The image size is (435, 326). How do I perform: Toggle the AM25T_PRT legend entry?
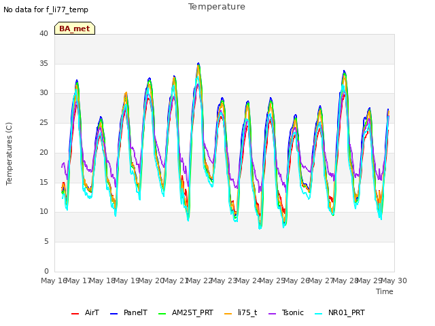pos(186,312)
